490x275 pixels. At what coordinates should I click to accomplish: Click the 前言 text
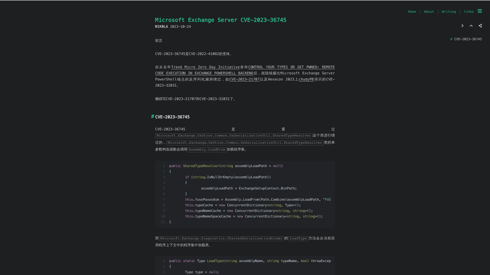[159, 41]
